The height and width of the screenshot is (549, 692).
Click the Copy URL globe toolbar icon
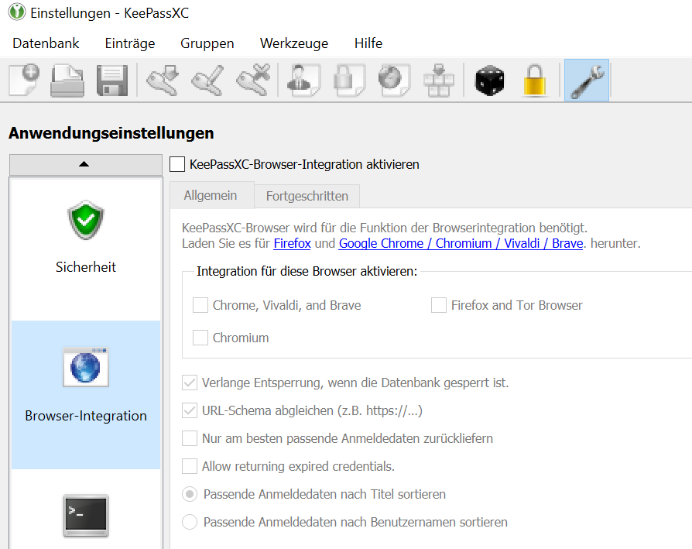tap(394, 80)
